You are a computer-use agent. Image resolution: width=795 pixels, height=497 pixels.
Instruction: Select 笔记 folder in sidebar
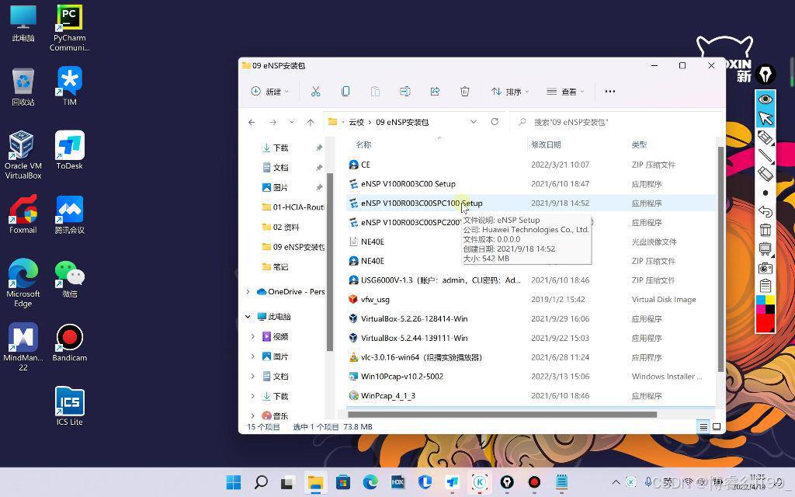[276, 267]
